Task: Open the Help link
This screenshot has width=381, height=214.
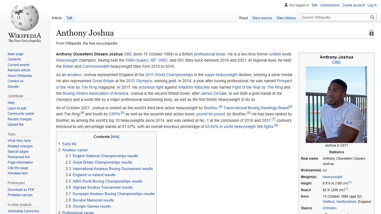Action: coord(11,103)
